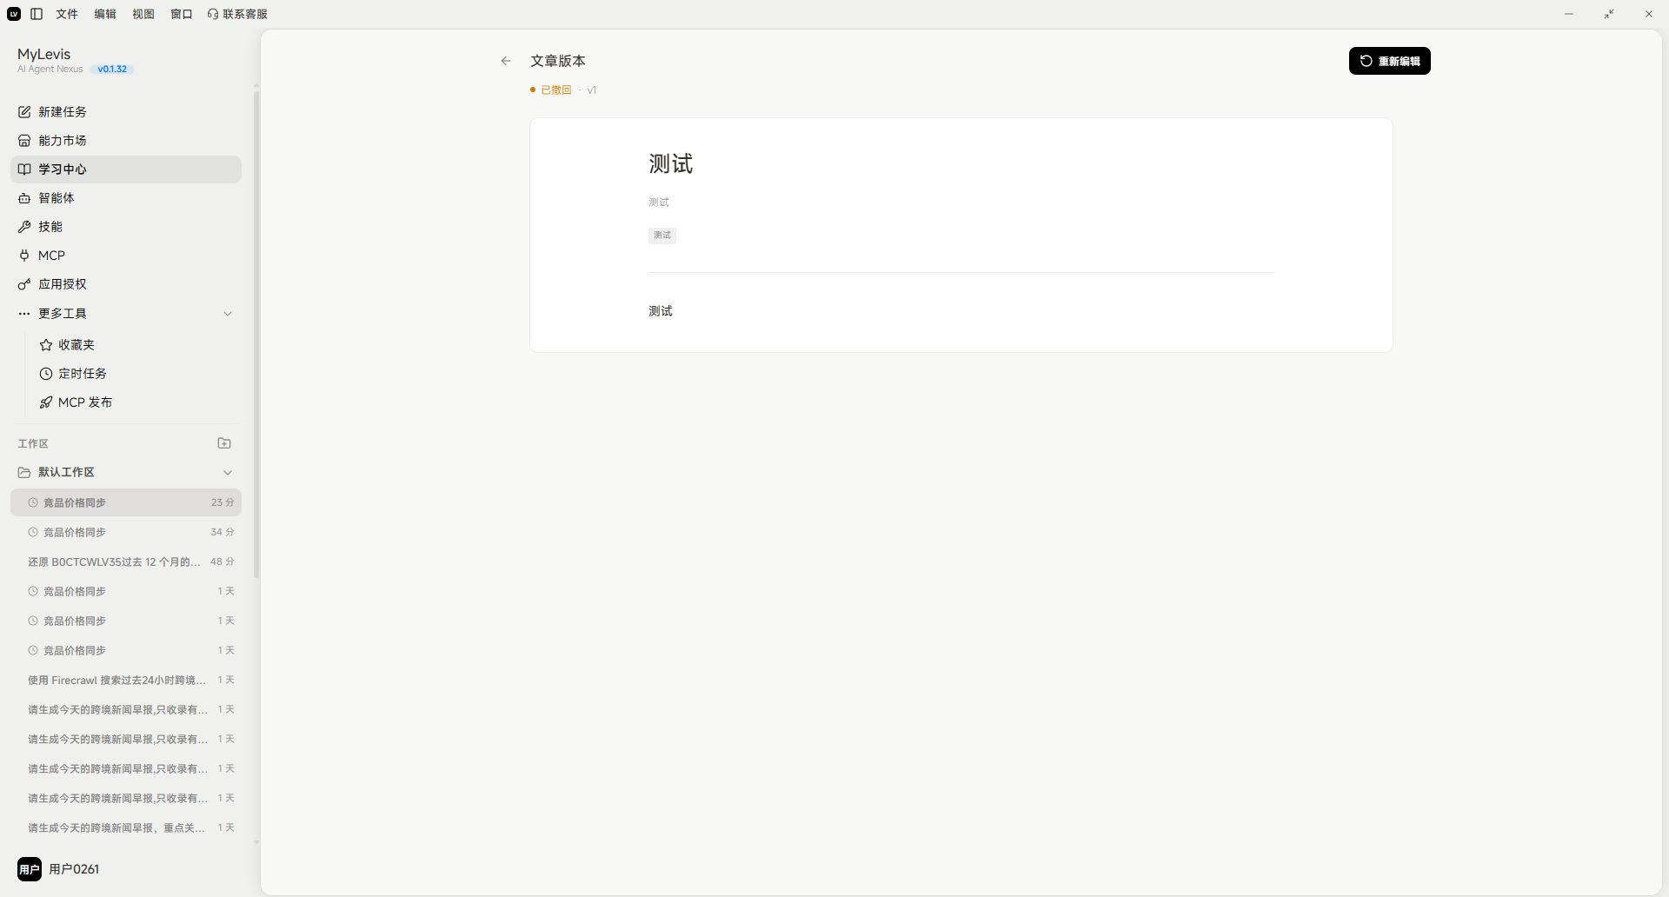Open 收藏夹 star icon
Image resolution: width=1669 pixels, height=897 pixels.
click(x=46, y=345)
